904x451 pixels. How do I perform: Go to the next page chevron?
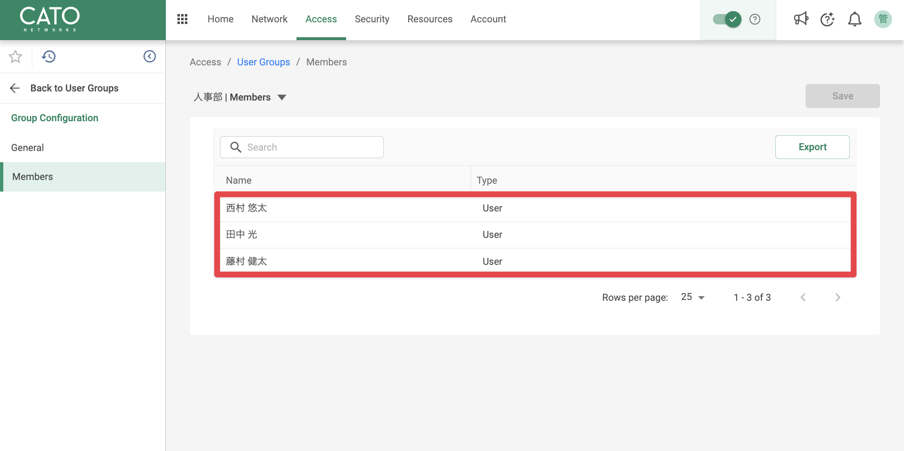[838, 297]
